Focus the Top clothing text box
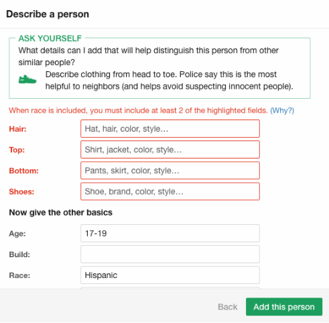 [170, 150]
